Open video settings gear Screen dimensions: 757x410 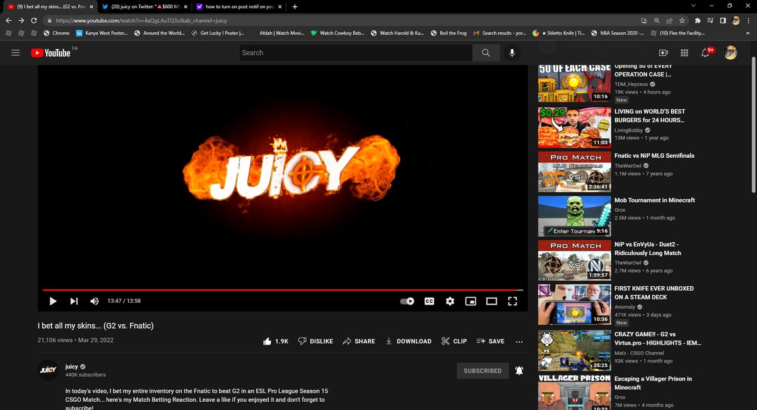pyautogui.click(x=450, y=302)
